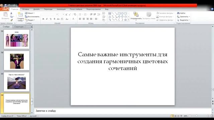
Task: Open the Выделить select dropdown
Action: (184, 20)
